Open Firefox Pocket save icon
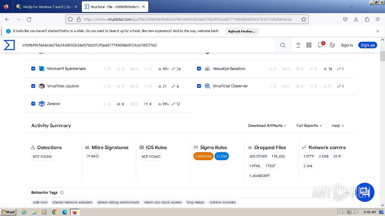385x216 pixels. coord(345,19)
